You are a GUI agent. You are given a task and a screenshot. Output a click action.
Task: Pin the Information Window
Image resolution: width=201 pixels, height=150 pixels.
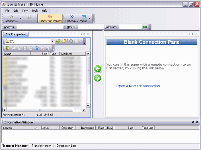point(193,122)
